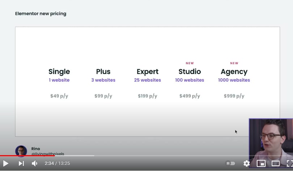
Task: Click the 1 website label
Action: pyautogui.click(x=59, y=80)
